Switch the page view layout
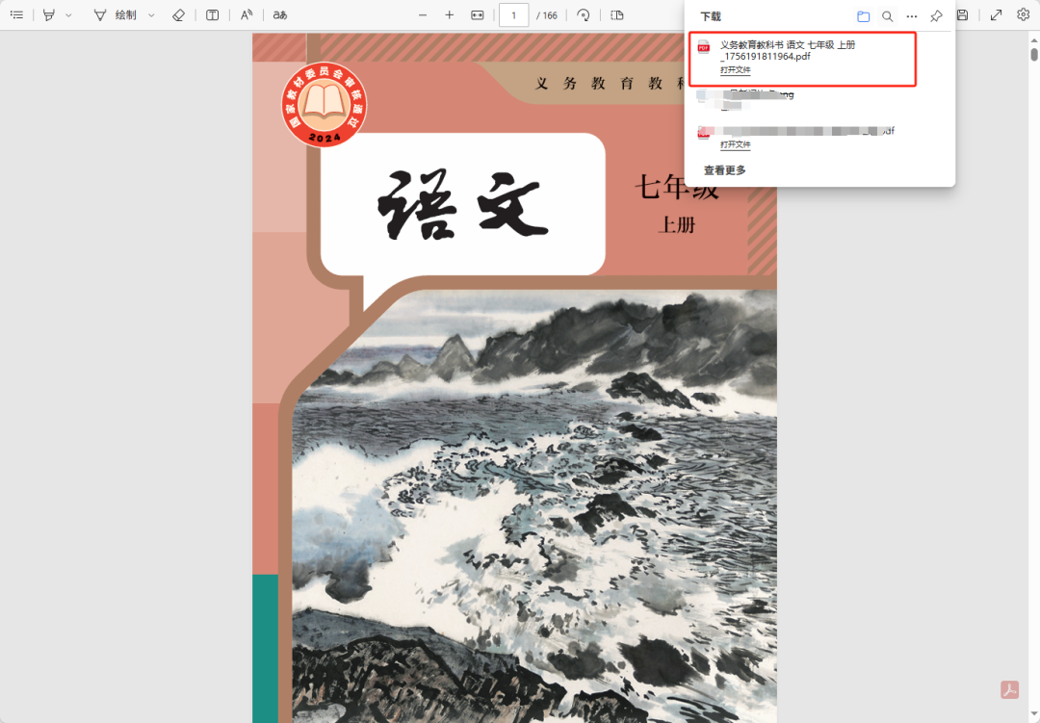The image size is (1040, 723). pos(616,14)
